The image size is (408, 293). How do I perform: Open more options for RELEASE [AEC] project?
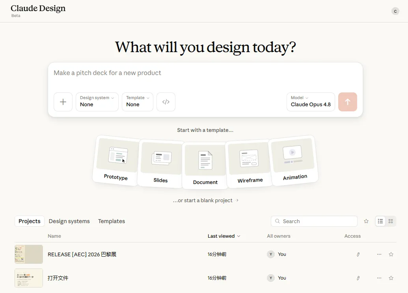coord(379,254)
